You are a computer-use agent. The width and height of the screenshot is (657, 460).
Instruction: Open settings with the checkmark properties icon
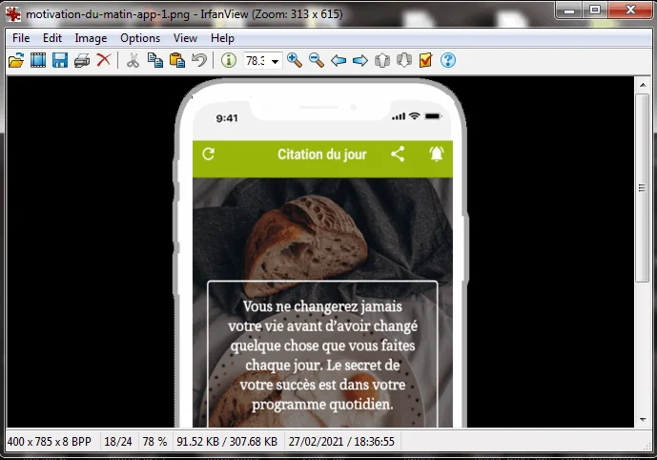[x=425, y=60]
